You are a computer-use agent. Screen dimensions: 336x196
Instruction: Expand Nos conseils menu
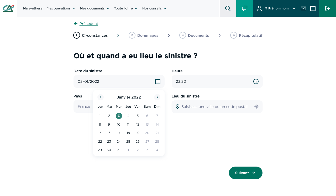coord(154,8)
